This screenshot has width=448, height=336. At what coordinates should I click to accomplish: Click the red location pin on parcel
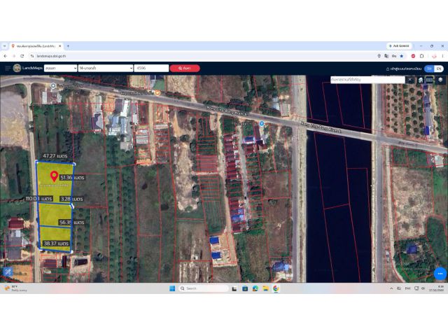pyautogui.click(x=55, y=176)
